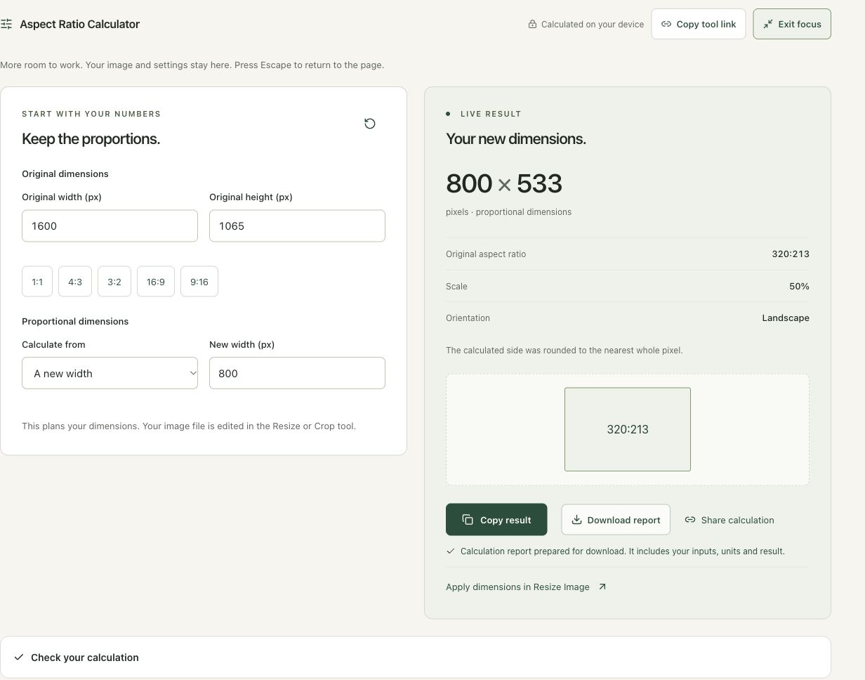
Task: Click the copy icon in Copy result button
Action: pos(468,520)
